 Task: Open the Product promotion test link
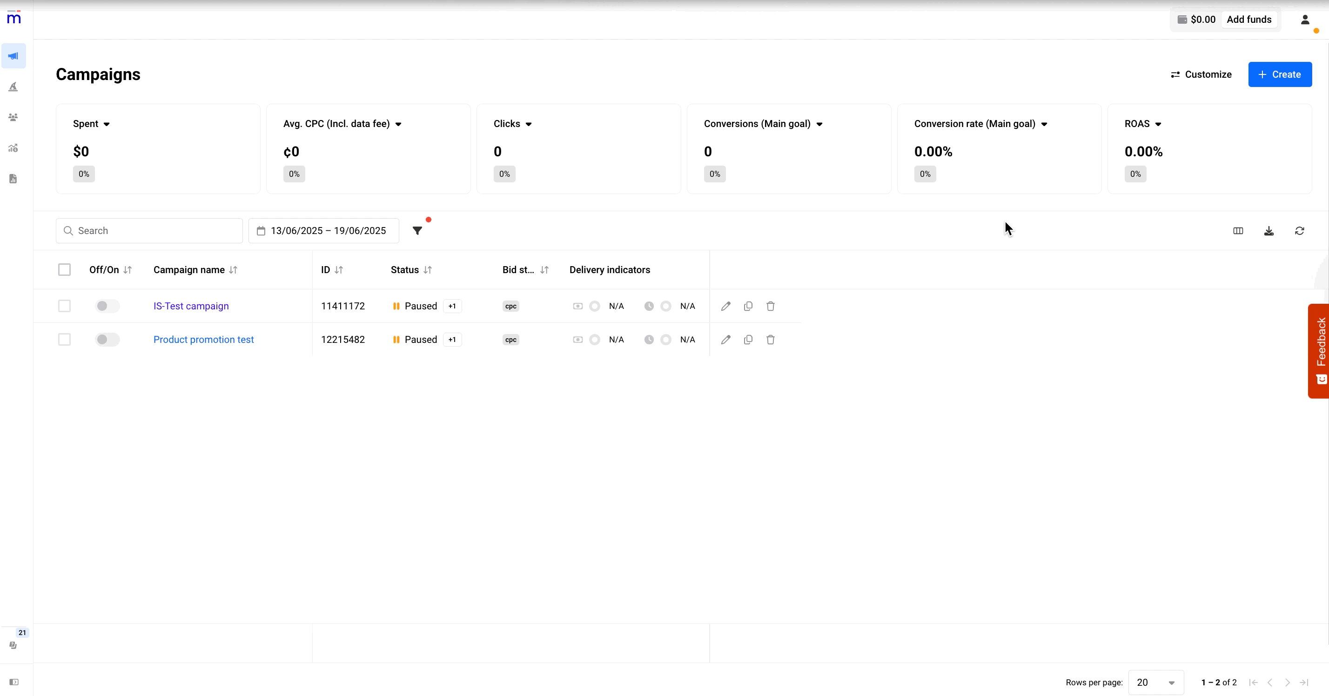203,340
